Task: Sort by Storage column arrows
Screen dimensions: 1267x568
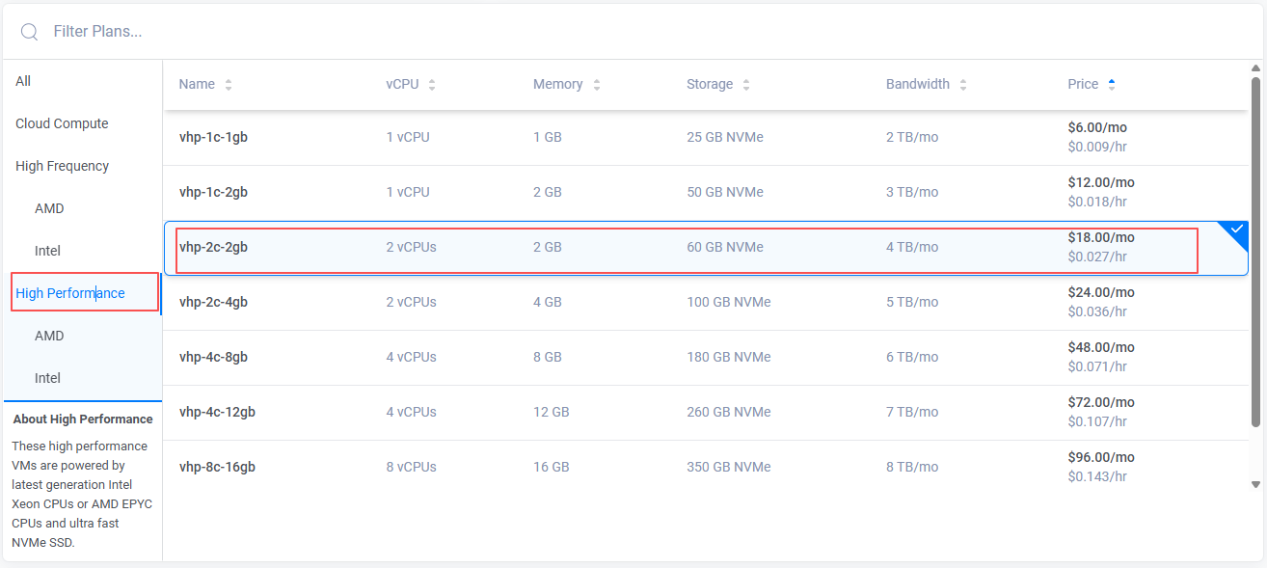Action: click(746, 85)
